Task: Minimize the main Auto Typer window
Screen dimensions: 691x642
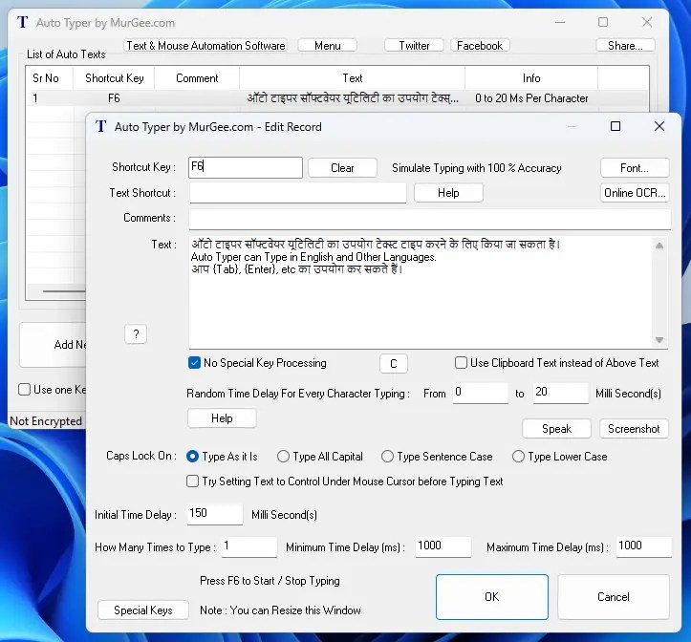Action: [x=560, y=22]
